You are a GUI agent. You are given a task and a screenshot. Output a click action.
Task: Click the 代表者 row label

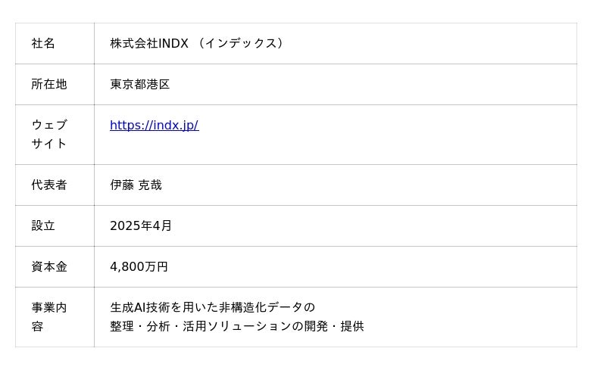tap(49, 185)
